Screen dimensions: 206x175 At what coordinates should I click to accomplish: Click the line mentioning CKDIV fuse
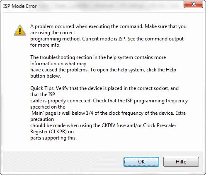point(103,125)
